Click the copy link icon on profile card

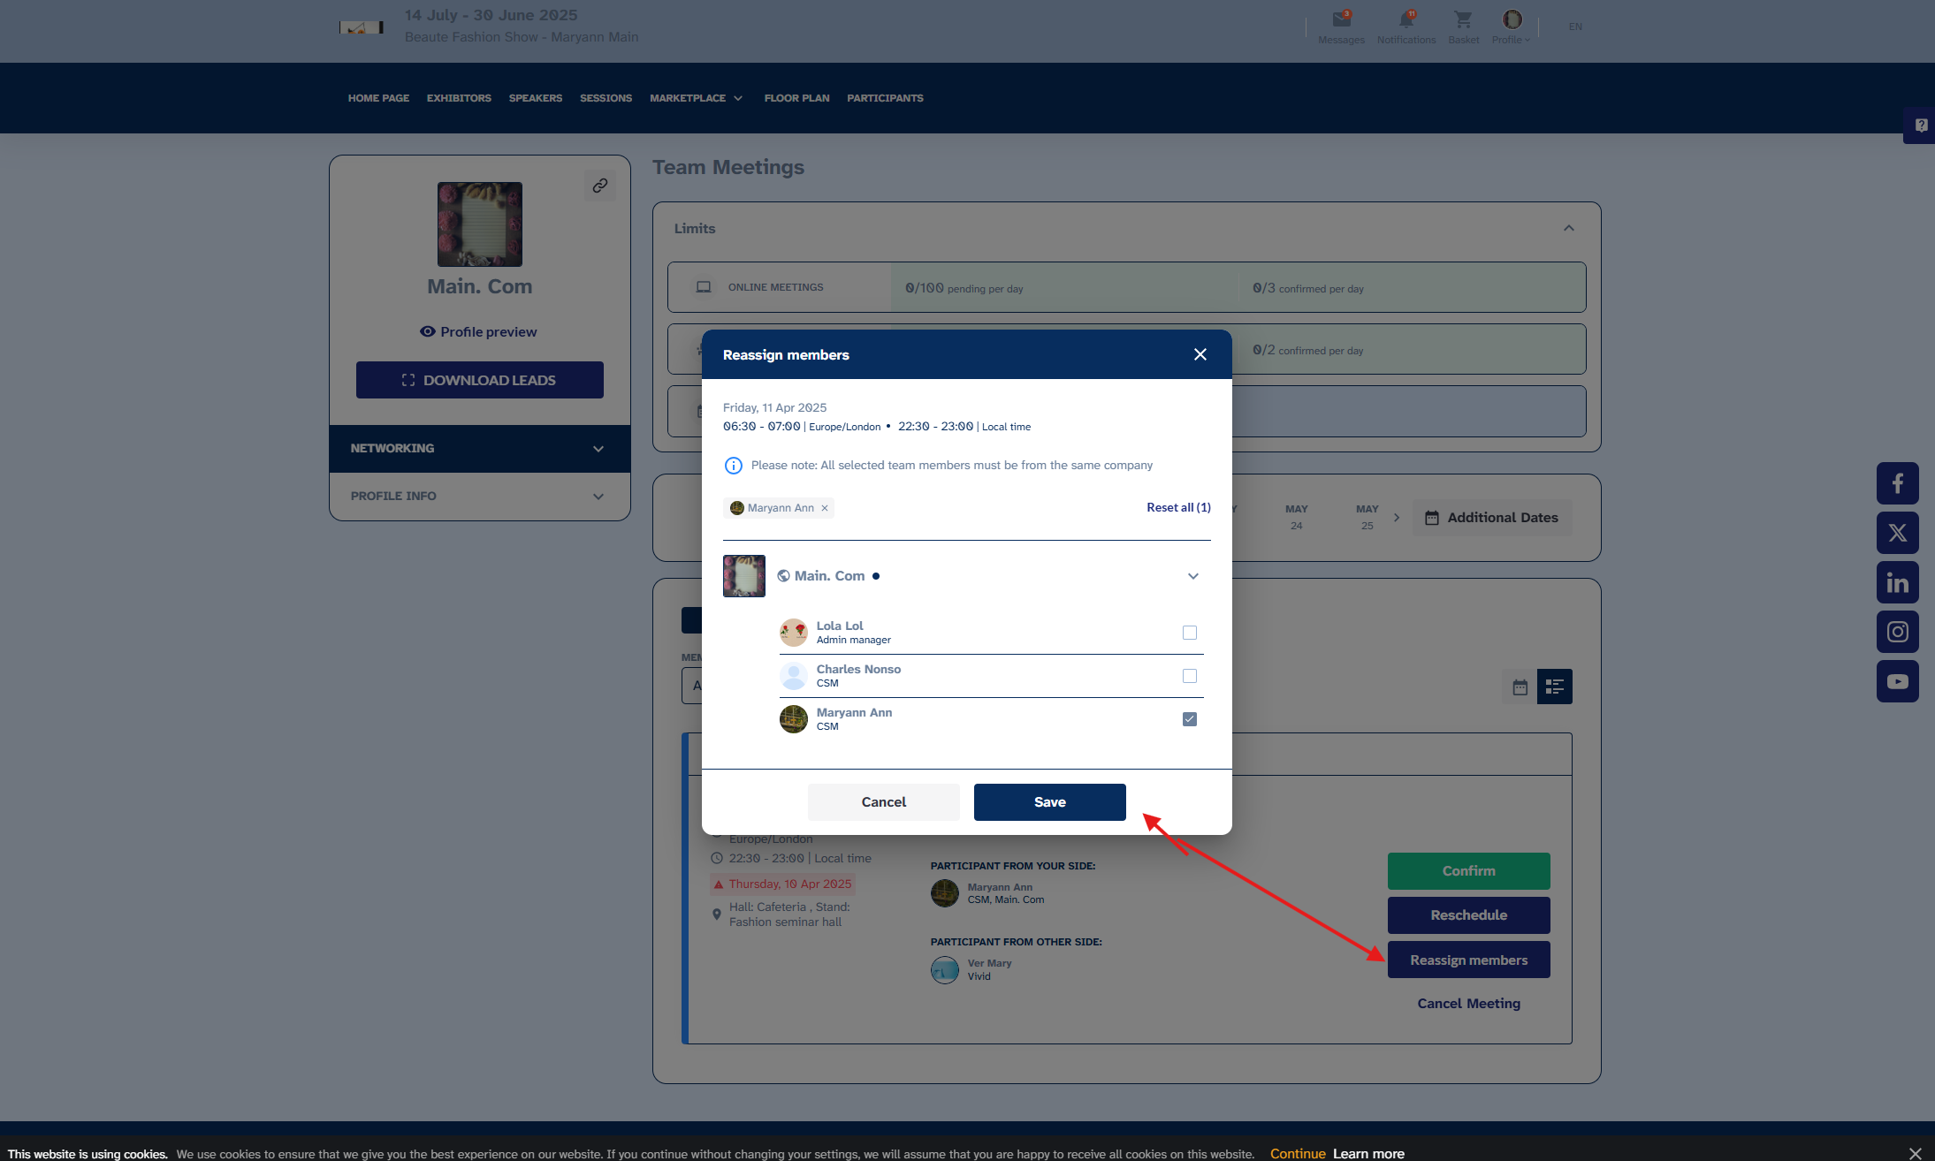pyautogui.click(x=600, y=186)
